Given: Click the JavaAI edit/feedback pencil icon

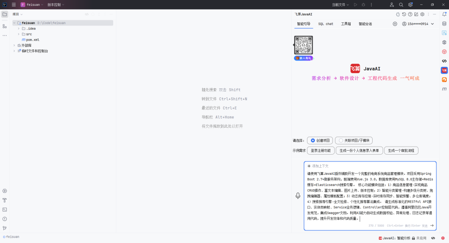Looking at the screenshot, I should (416, 14).
